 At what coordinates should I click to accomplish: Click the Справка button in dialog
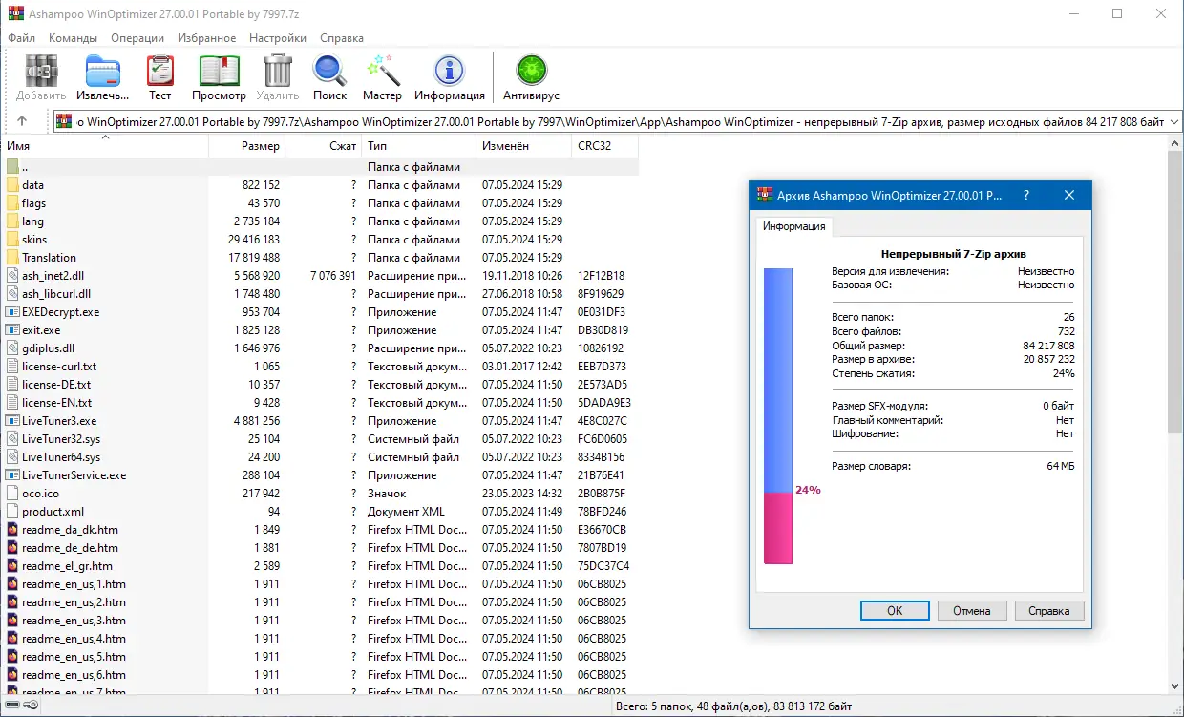pyautogui.click(x=1049, y=610)
